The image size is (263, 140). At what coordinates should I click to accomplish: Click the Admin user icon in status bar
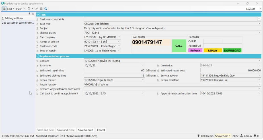coord(242,136)
